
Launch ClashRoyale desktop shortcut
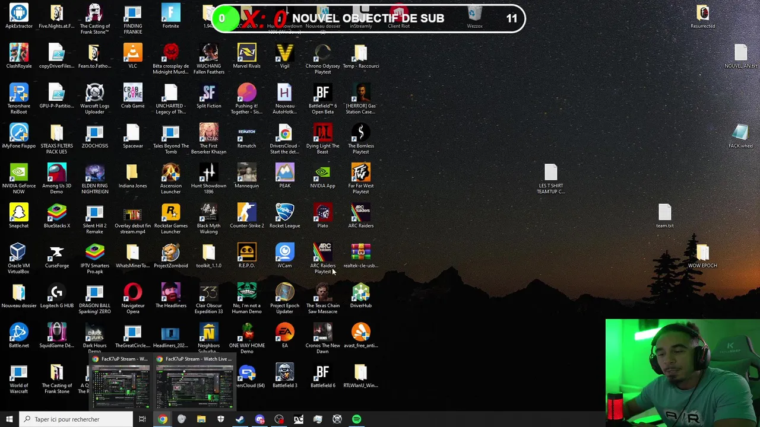pyautogui.click(x=19, y=56)
